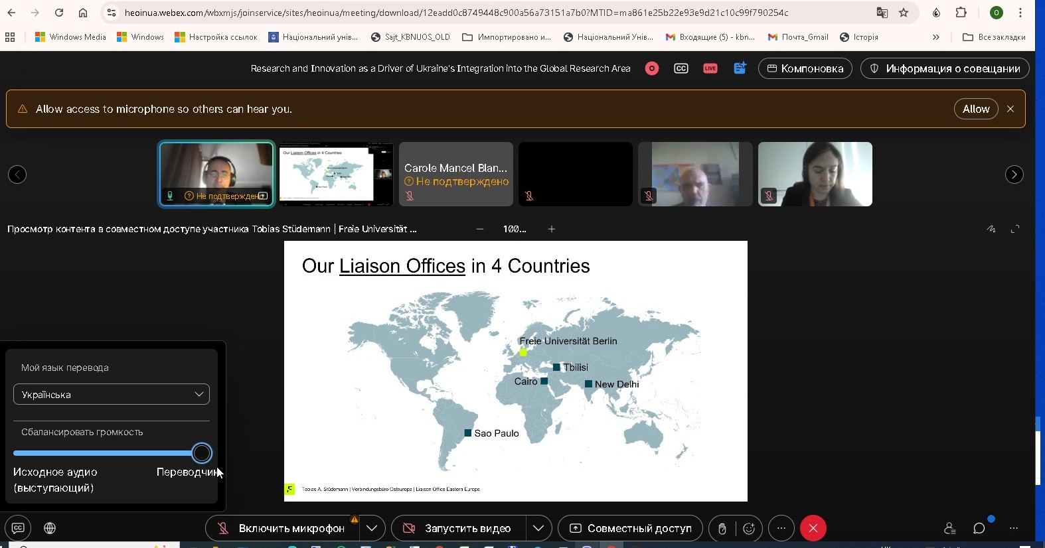Open the chat panel icon
Screen dimensions: 1045x548
(979, 528)
